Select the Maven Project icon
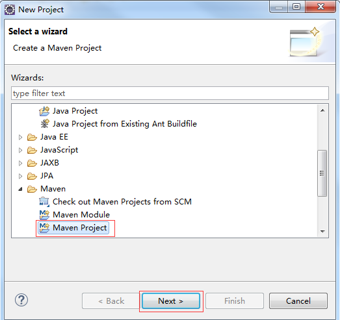340x320 pixels. pos(44,228)
